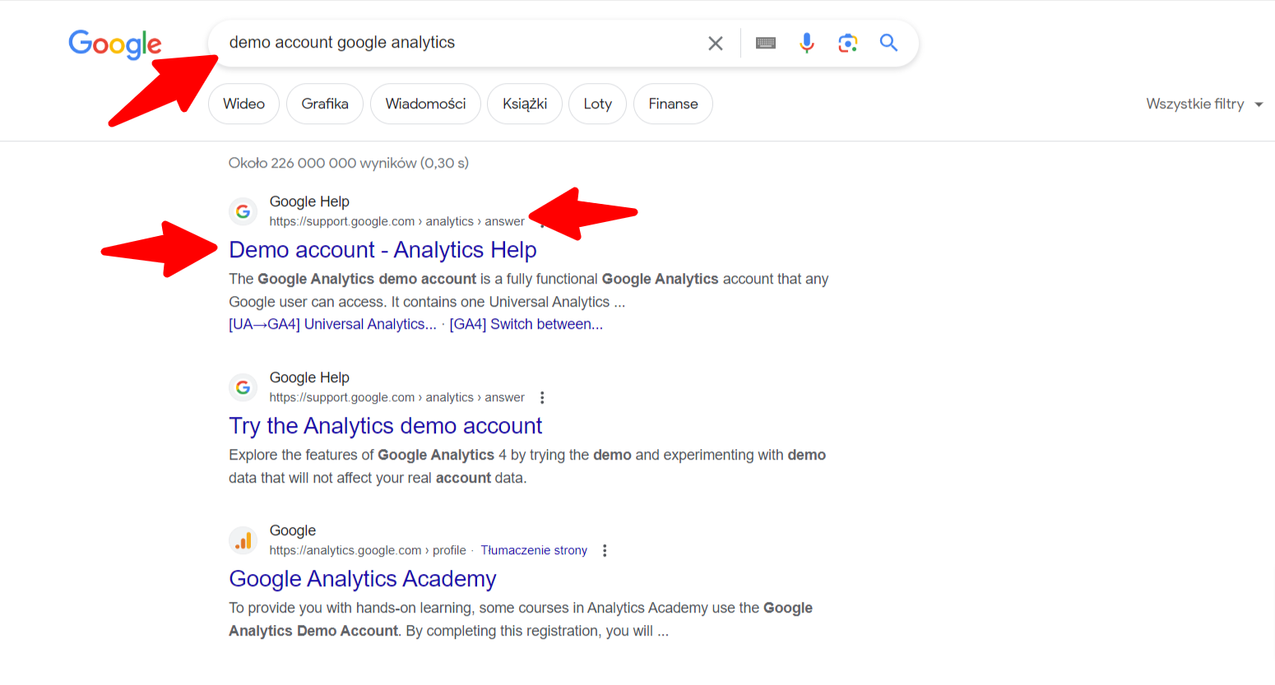1275x685 pixels.
Task: Clear the search box with the X icon
Action: pos(716,44)
